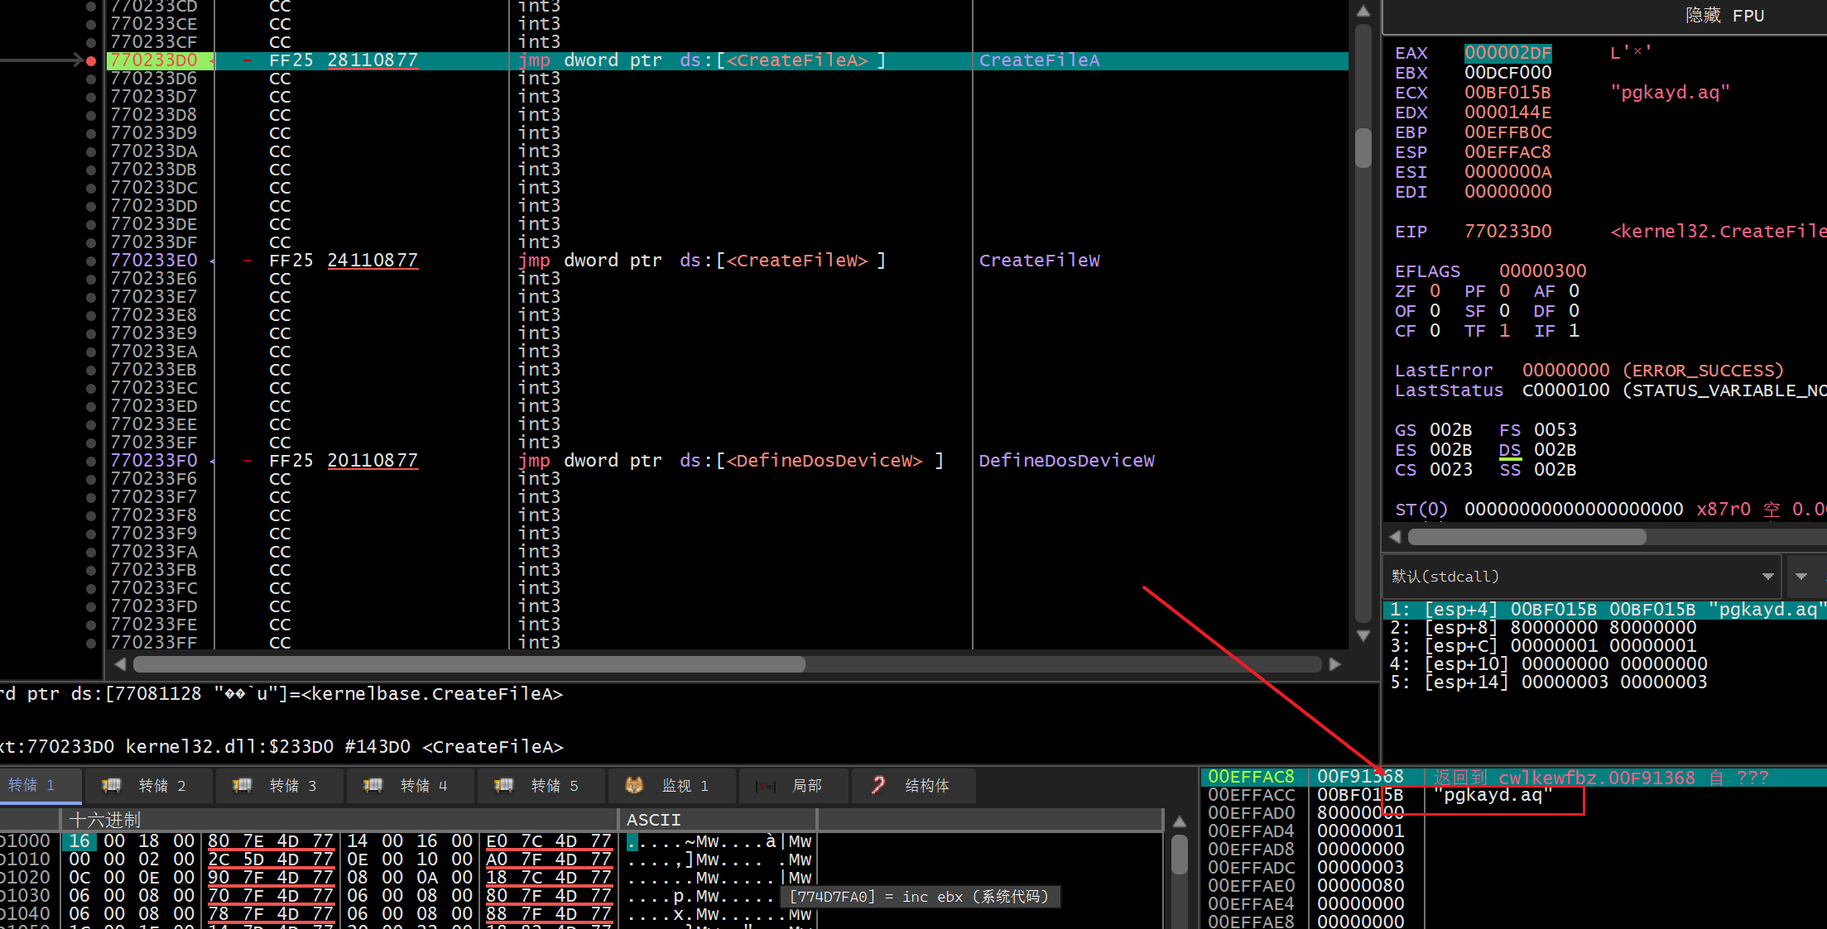
Task: Toggle breakpoint dot at address 770233CF
Action: (x=91, y=42)
